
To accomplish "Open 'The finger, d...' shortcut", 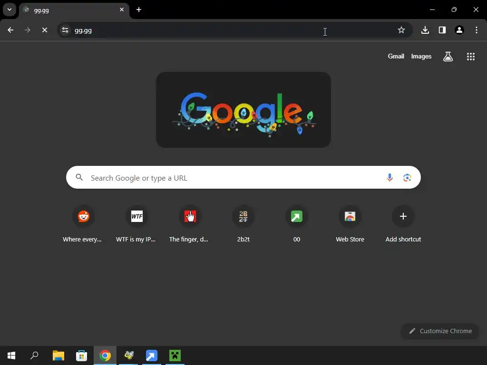I will click(190, 224).
